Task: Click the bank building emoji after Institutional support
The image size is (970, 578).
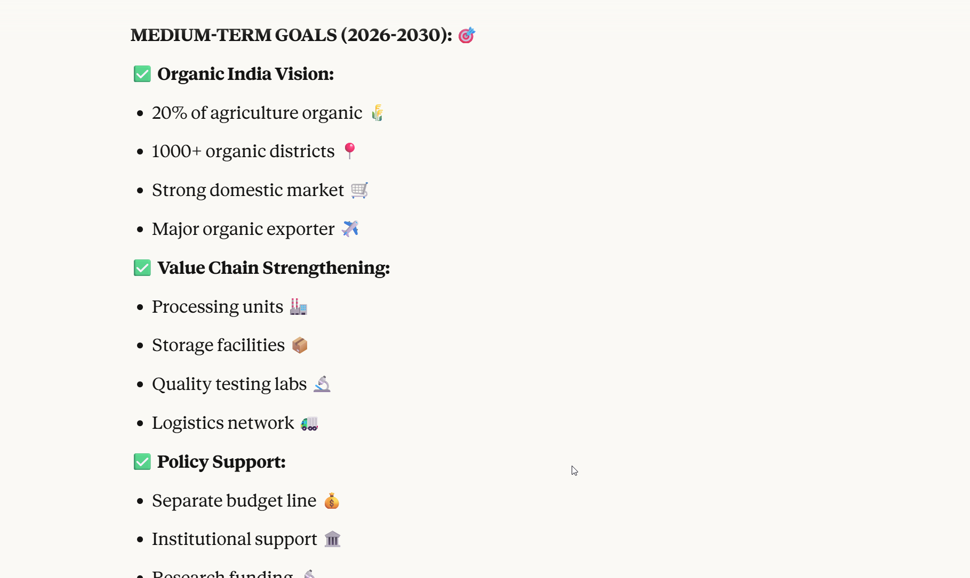Action: point(332,539)
